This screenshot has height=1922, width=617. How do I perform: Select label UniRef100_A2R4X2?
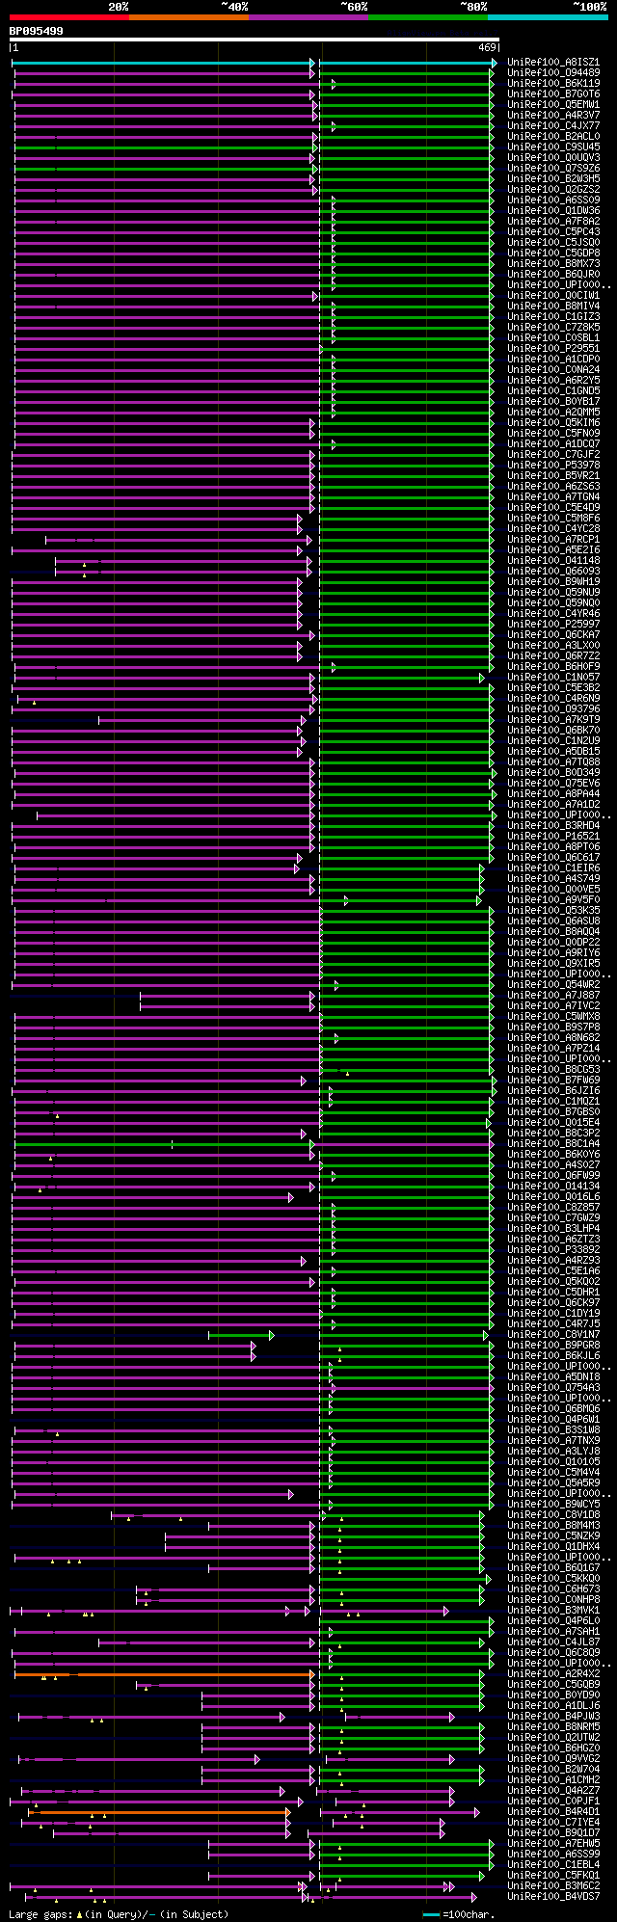(553, 1673)
